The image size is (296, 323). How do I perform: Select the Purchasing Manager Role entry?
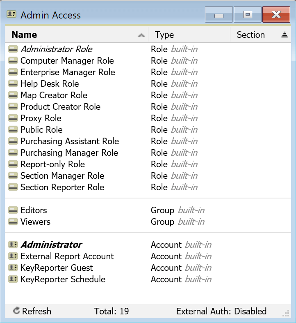point(69,153)
